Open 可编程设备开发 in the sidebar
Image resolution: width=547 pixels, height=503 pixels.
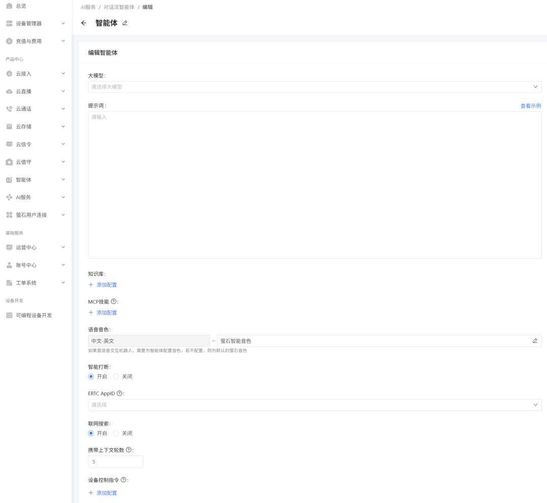coord(33,316)
